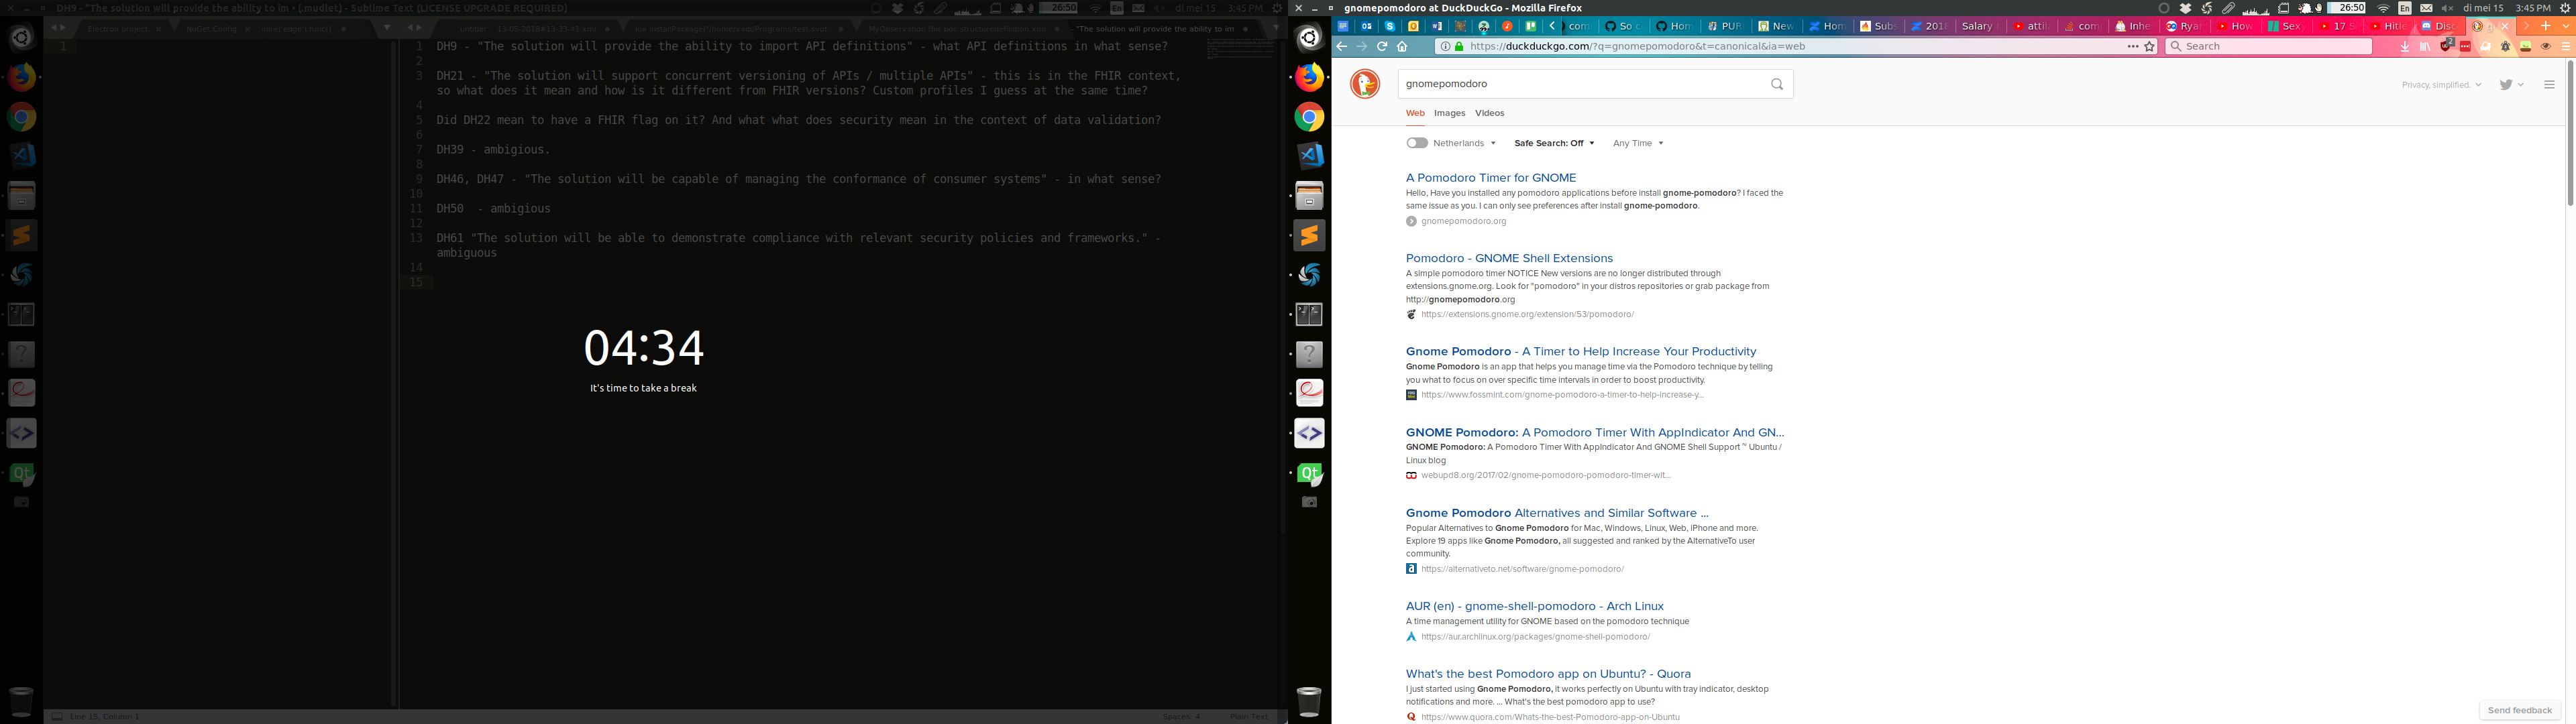Open DuckDuckGo's hamburger menu icon
This screenshot has height=724, width=2576.
pyautogui.click(x=2549, y=84)
